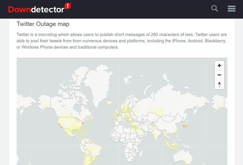Viewport: 243px width, 165px height.
Task: Click the Twitter Outage map heading
Action: 43,24
